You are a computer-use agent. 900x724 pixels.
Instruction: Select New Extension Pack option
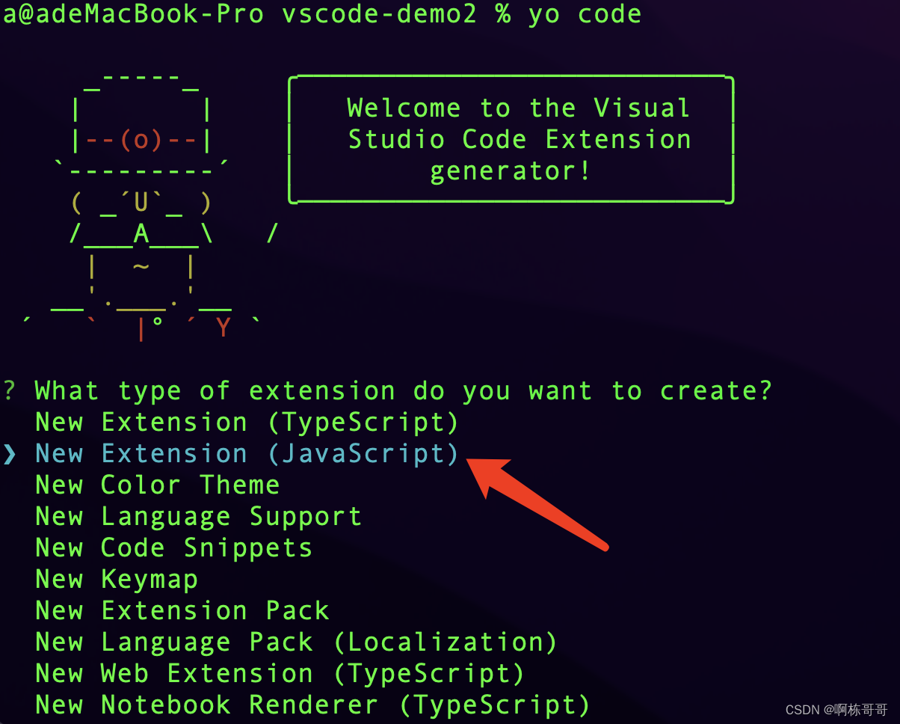(182, 611)
